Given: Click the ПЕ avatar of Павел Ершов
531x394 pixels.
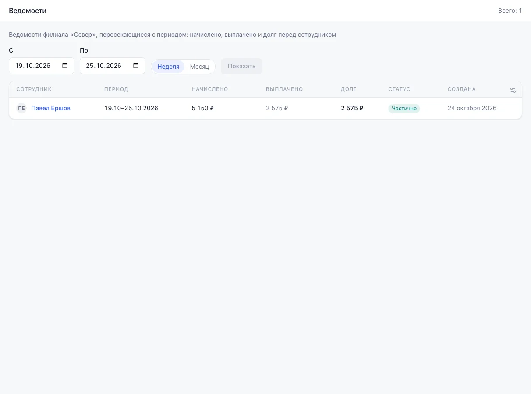Looking at the screenshot, I should click(21, 108).
